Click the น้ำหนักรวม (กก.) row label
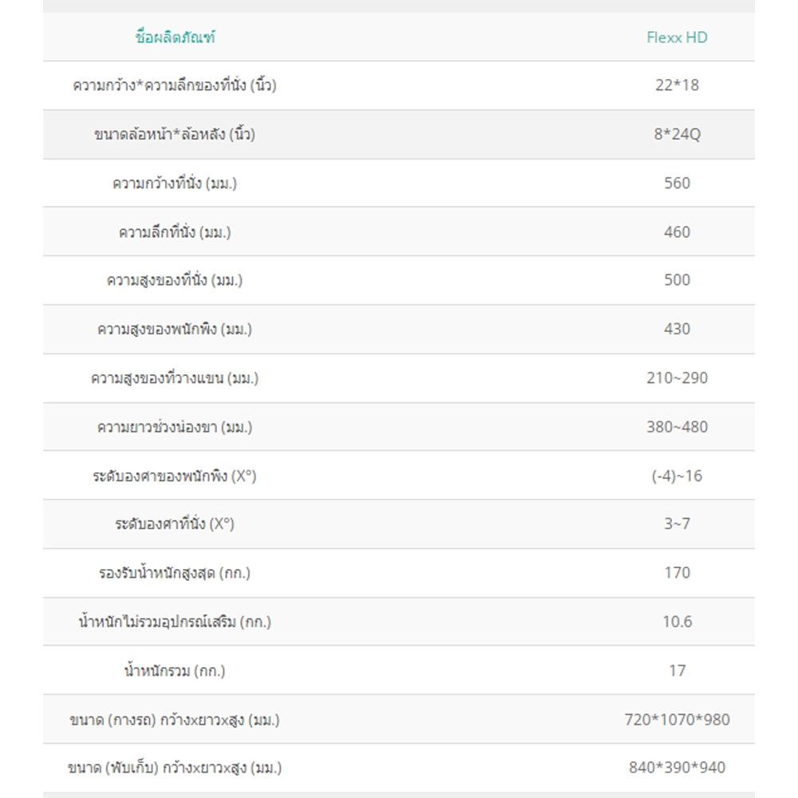This screenshot has width=798, height=798. (x=175, y=670)
